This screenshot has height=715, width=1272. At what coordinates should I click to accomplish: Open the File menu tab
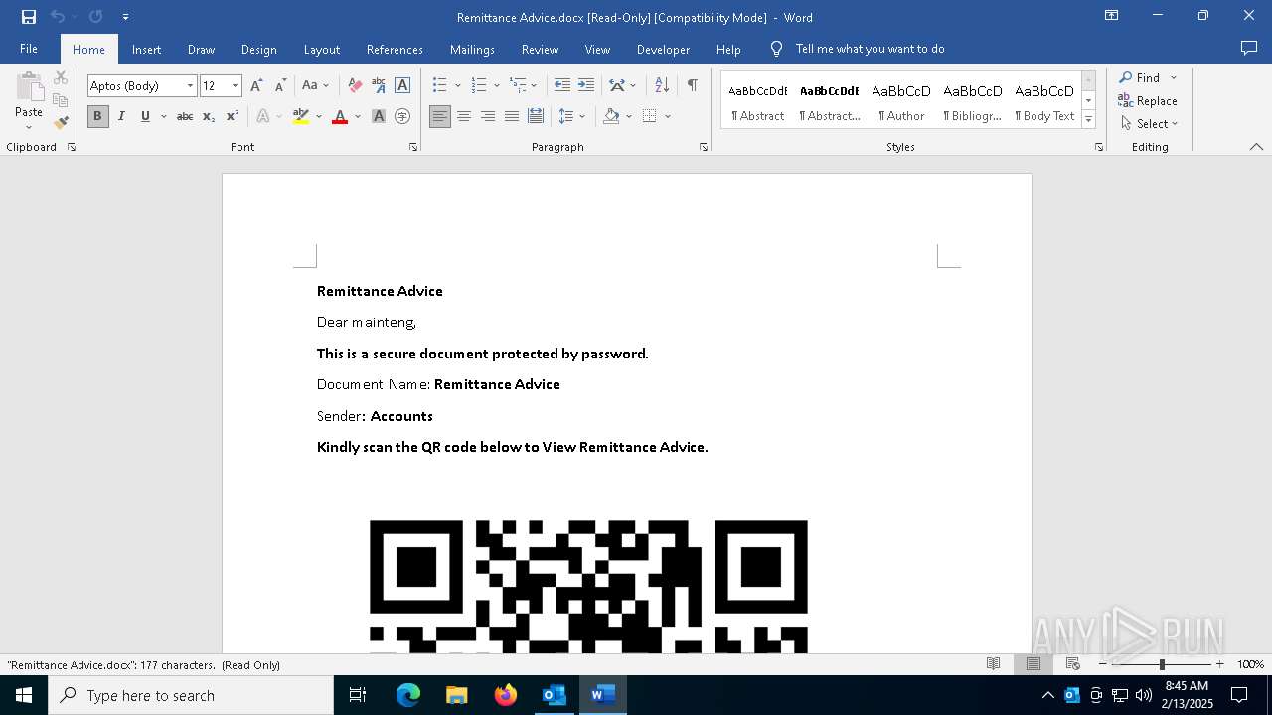coord(29,49)
